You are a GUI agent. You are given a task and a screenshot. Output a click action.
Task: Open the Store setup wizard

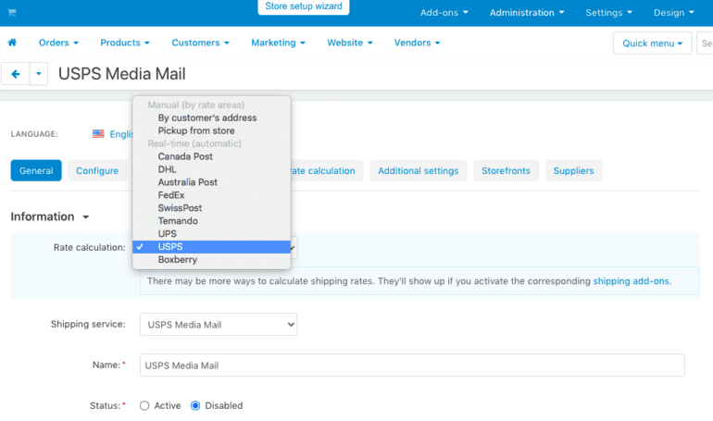point(304,6)
